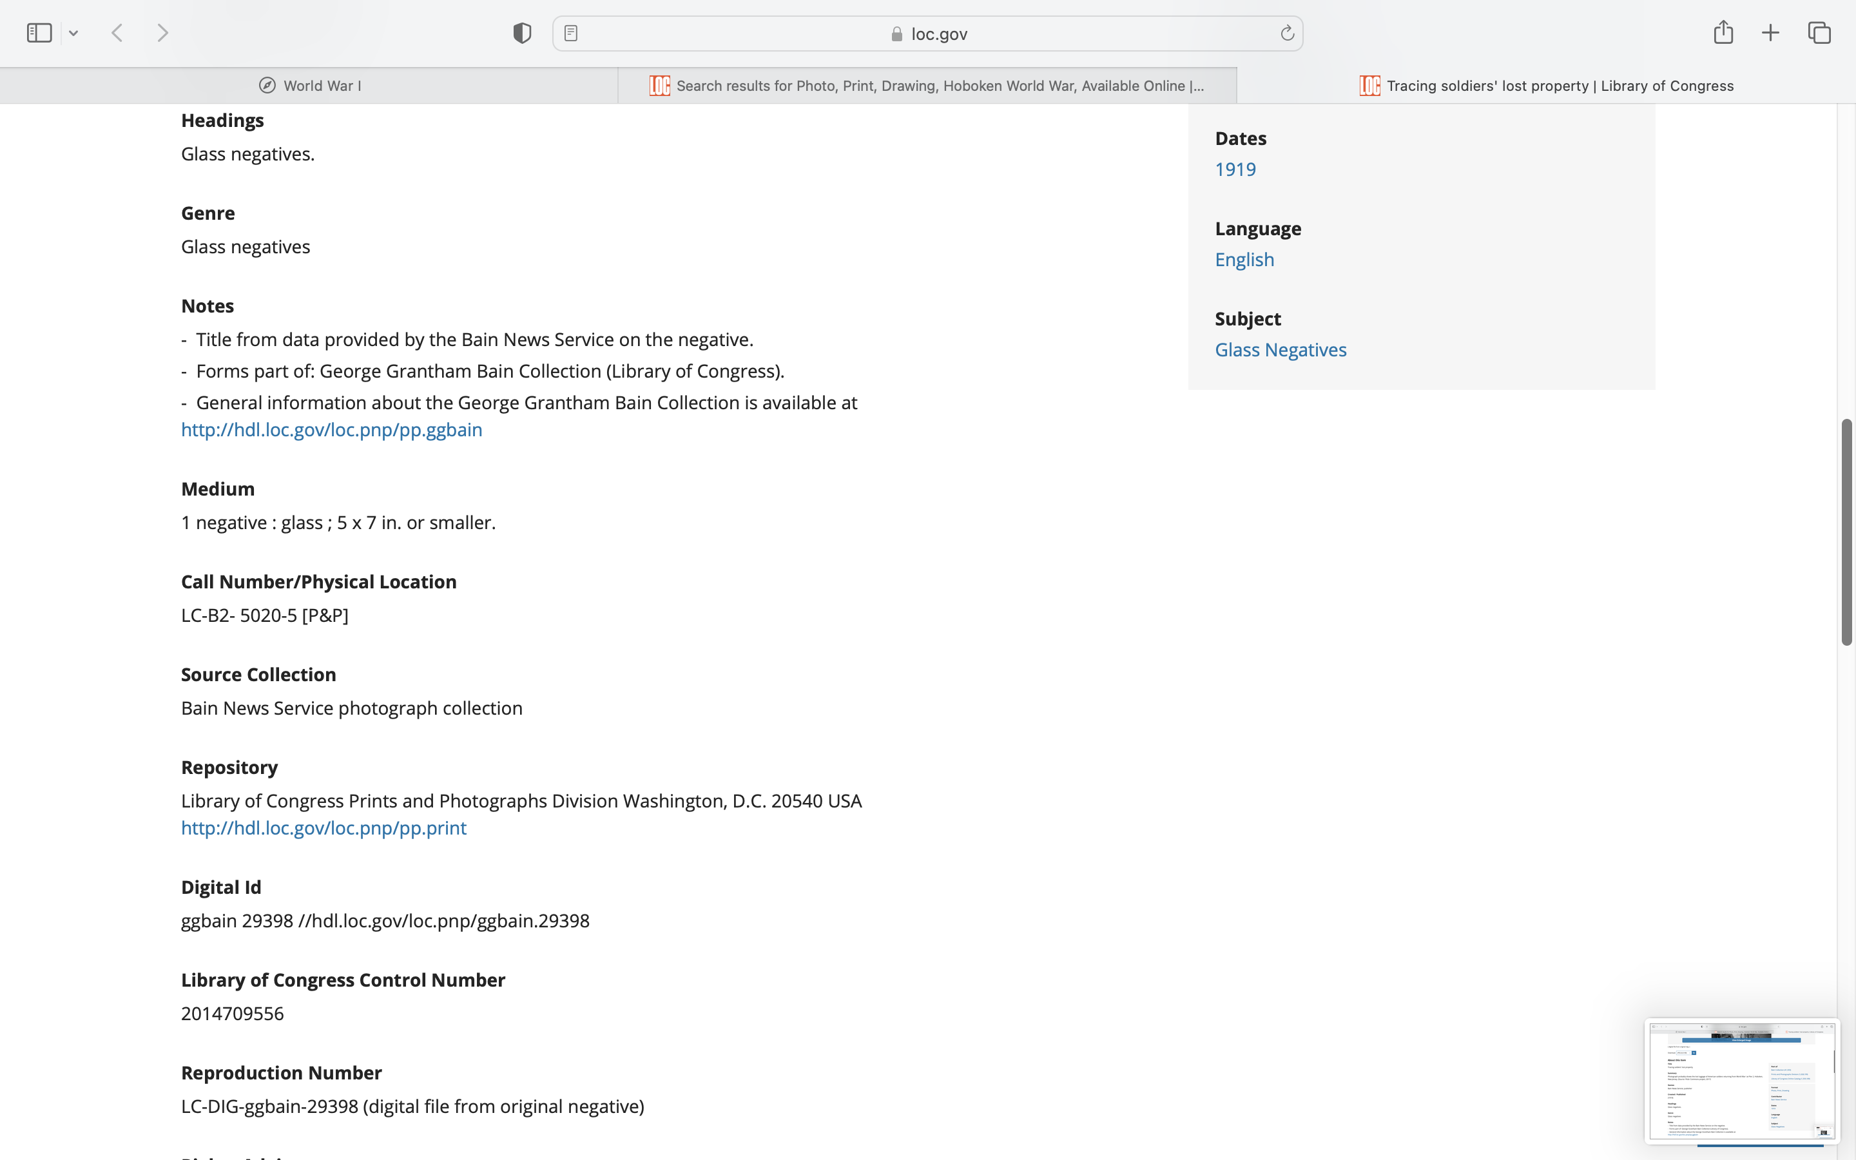Select the Tracing soldiers' lost property tab
Screen dimensions: 1856x1160
coord(1546,86)
